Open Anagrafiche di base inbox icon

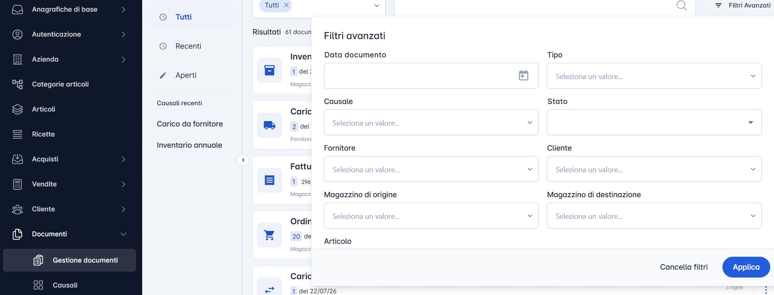click(17, 9)
